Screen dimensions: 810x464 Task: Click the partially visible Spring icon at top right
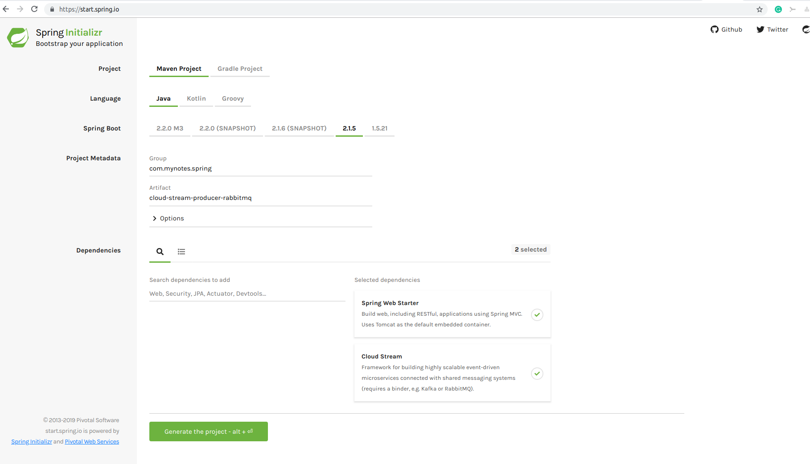pos(806,29)
